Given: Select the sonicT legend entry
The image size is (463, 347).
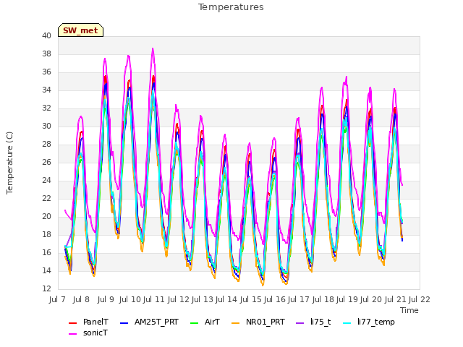Looking at the screenshot, I should point(88,333).
